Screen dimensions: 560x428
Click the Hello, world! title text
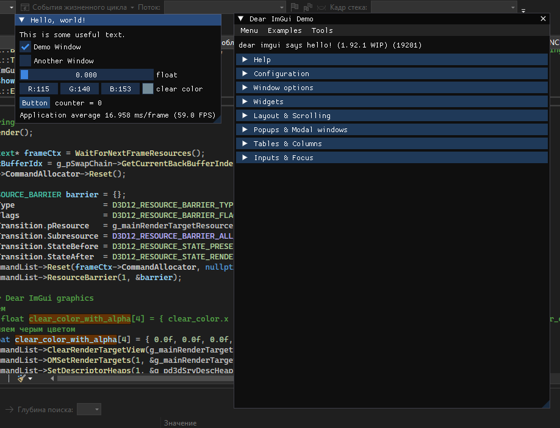(58, 20)
